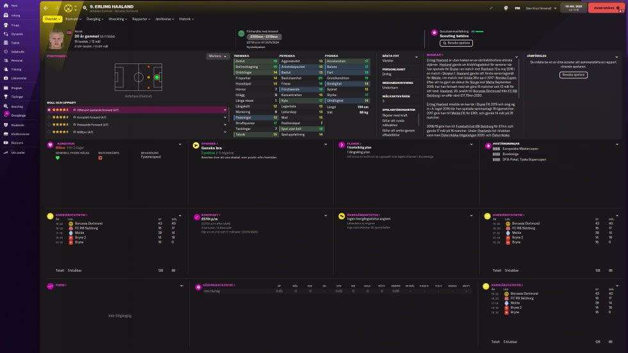Open the Övergångsstatus section link

point(363,215)
